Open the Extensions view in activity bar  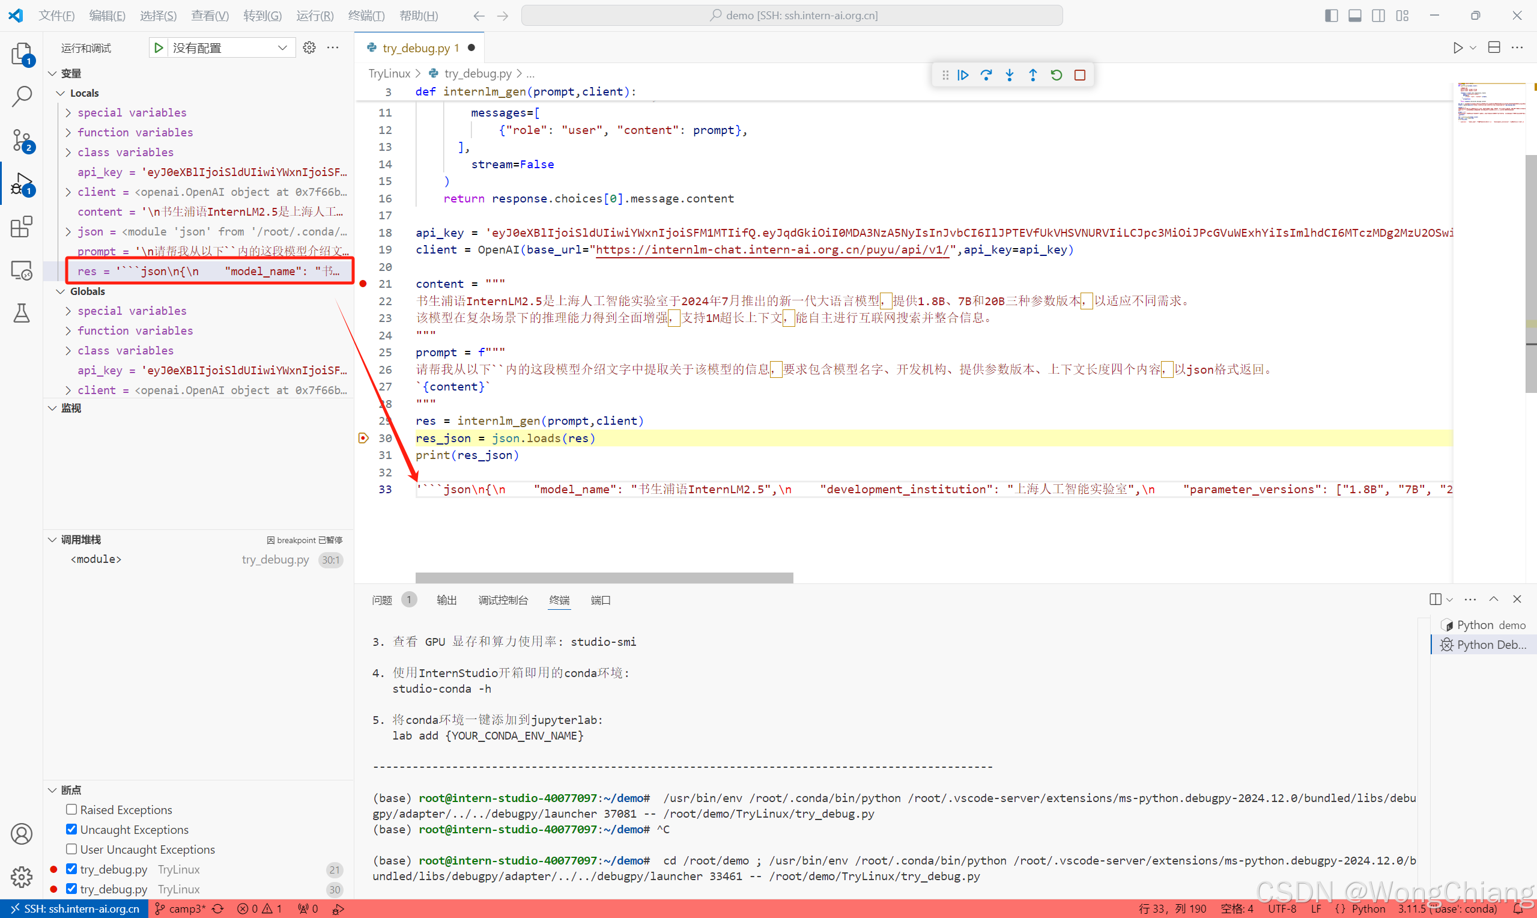pos(22,227)
